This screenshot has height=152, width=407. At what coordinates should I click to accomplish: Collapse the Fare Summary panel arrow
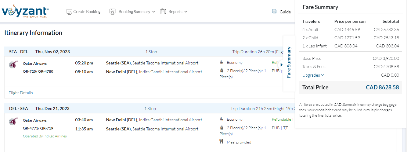click(282, 64)
